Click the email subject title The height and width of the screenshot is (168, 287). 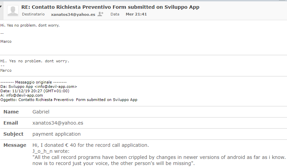[x=110, y=7]
